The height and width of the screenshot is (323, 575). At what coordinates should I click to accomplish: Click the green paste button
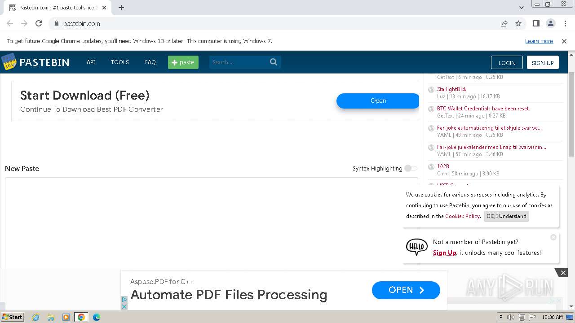click(x=183, y=62)
